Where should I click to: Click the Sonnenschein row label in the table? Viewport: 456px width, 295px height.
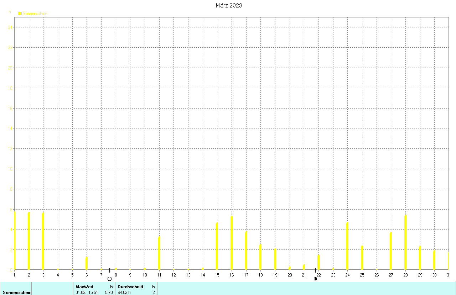coord(17,293)
